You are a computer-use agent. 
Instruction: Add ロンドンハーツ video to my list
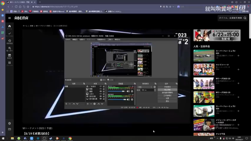(238, 70)
